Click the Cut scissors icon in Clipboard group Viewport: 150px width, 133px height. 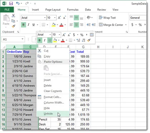coord(13,16)
